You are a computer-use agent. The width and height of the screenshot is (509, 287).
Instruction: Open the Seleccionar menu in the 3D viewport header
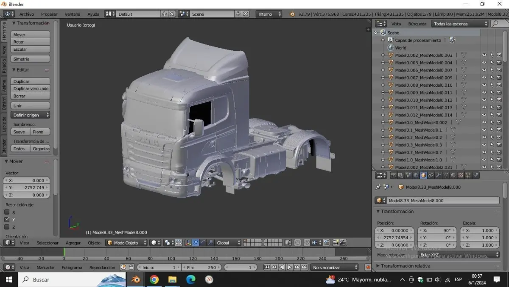(x=48, y=243)
